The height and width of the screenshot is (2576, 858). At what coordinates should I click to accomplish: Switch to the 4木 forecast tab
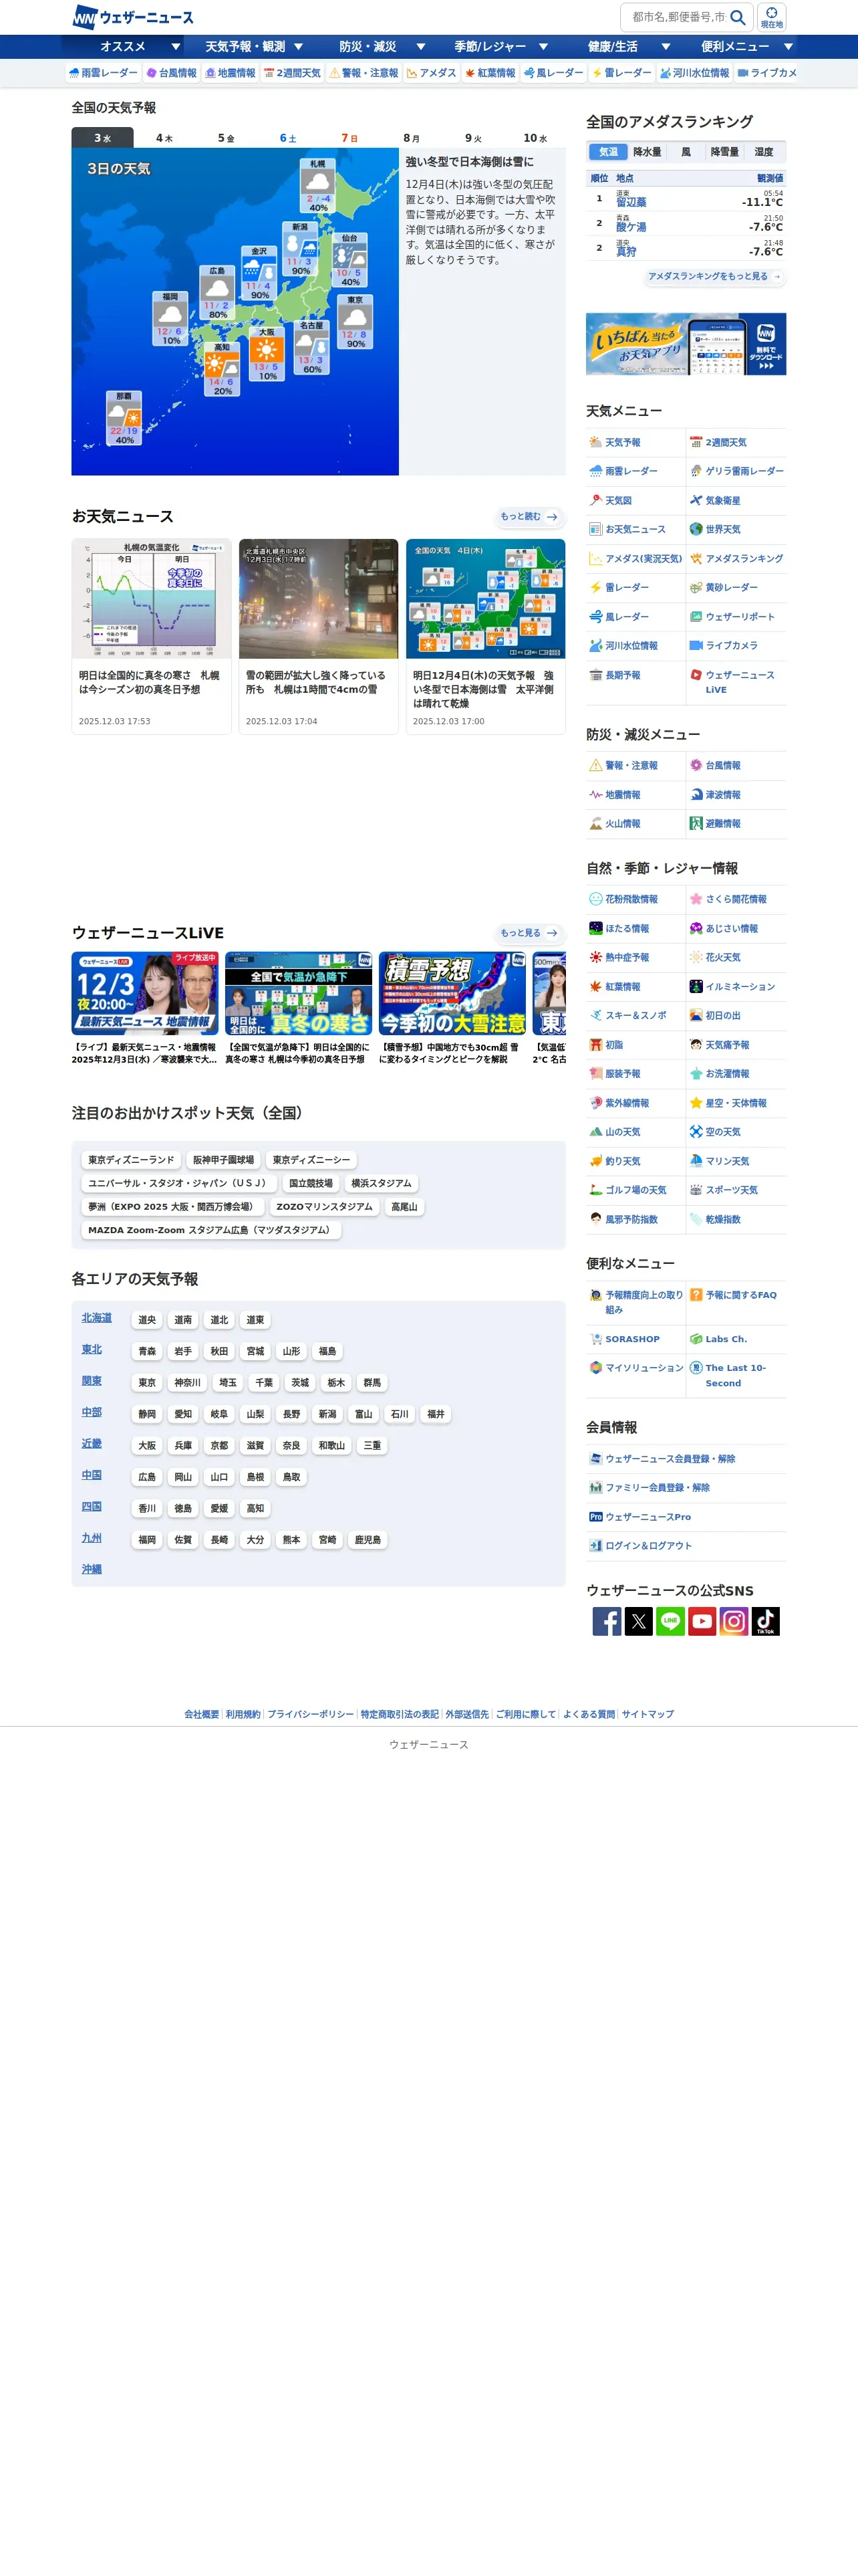(x=164, y=138)
